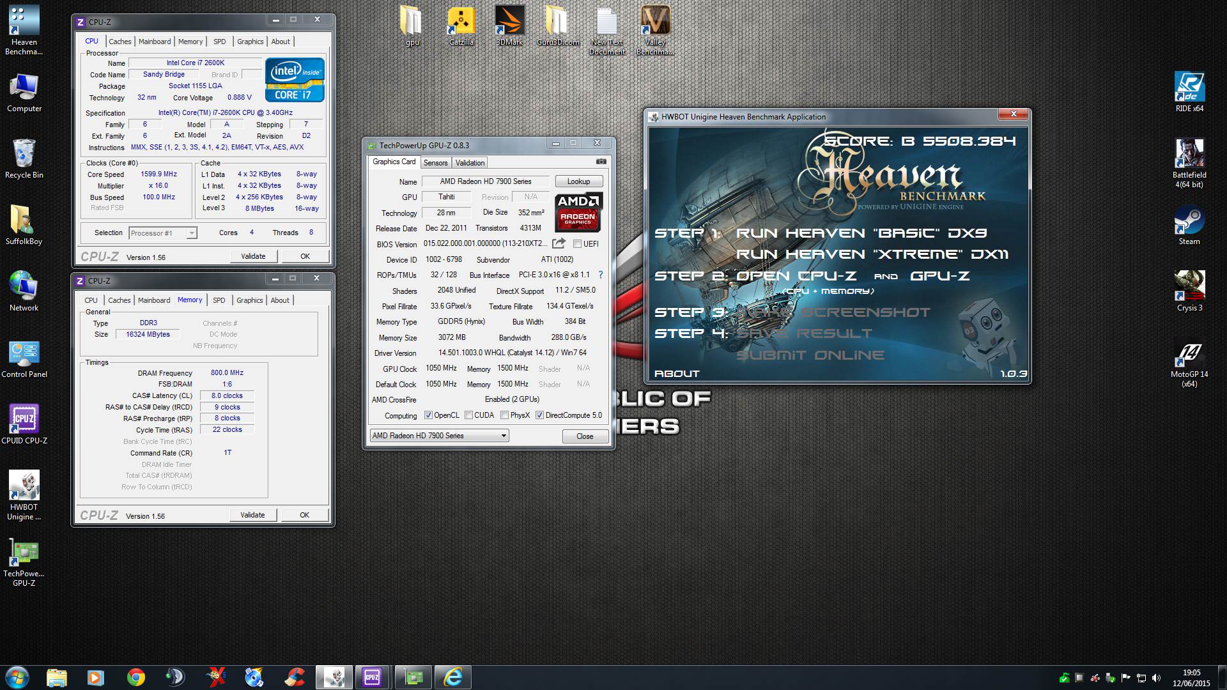Open the AMD Radeon HD 7900 Series GPU dropdown
Screen dimensions: 1227x690
[x=439, y=436]
